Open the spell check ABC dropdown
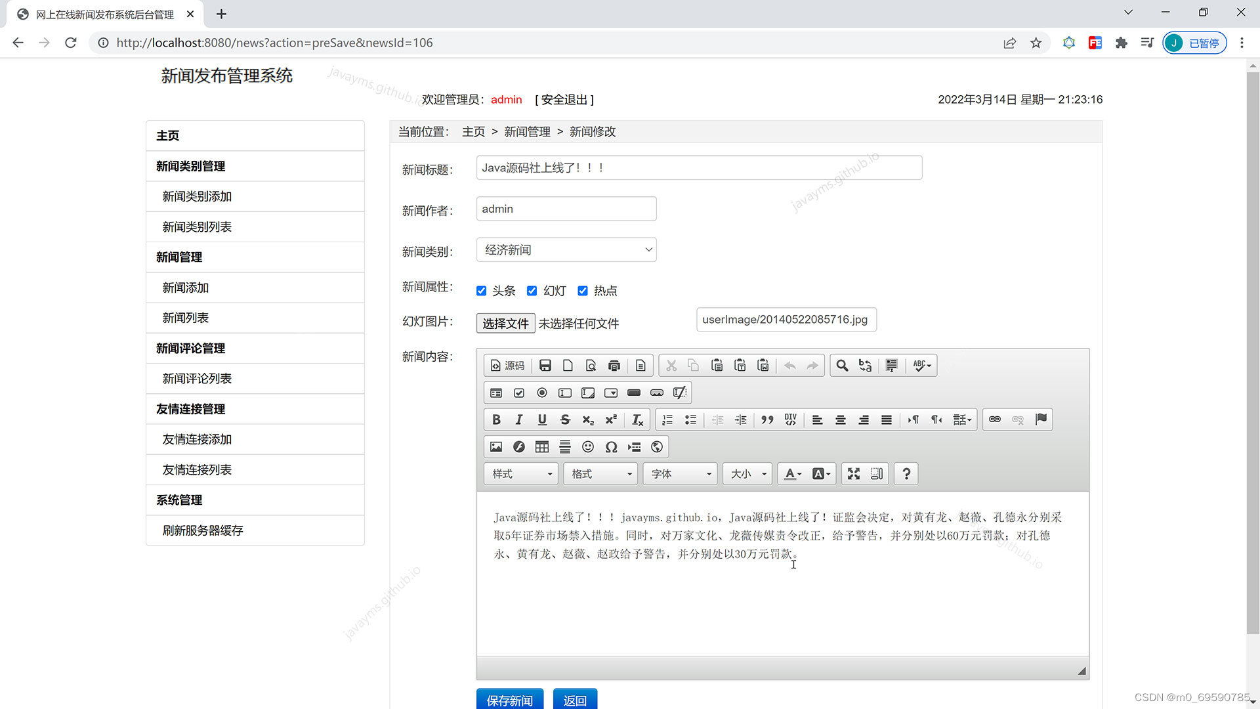1260x709 pixels. coord(922,366)
